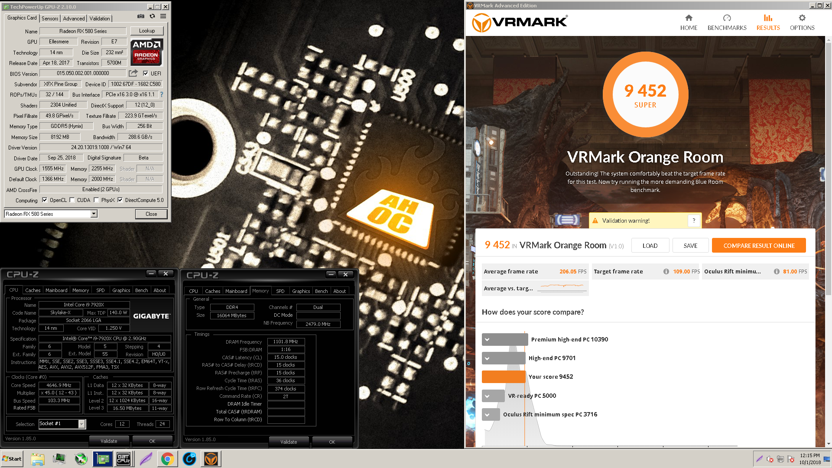Click the network tray icon
Viewport: 832px width, 468px height.
780,459
